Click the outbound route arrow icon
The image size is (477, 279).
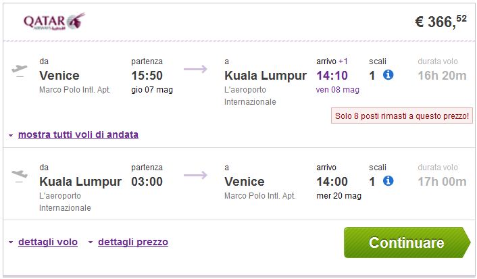(195, 70)
